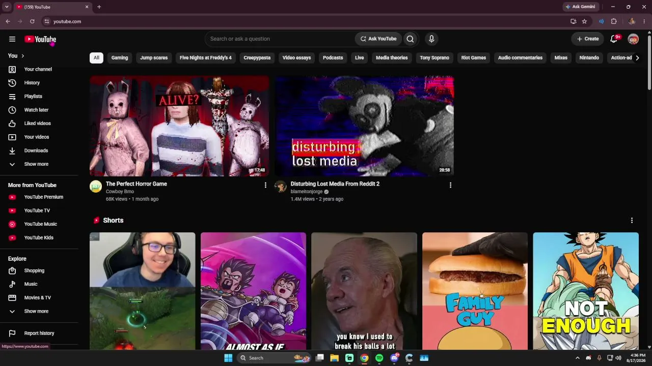Open YouTube Kids link
This screenshot has height=366, width=652.
39,238
